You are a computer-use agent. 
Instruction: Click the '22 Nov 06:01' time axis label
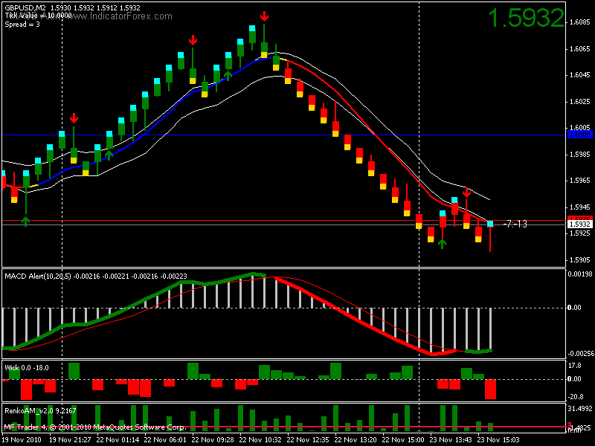point(165,440)
